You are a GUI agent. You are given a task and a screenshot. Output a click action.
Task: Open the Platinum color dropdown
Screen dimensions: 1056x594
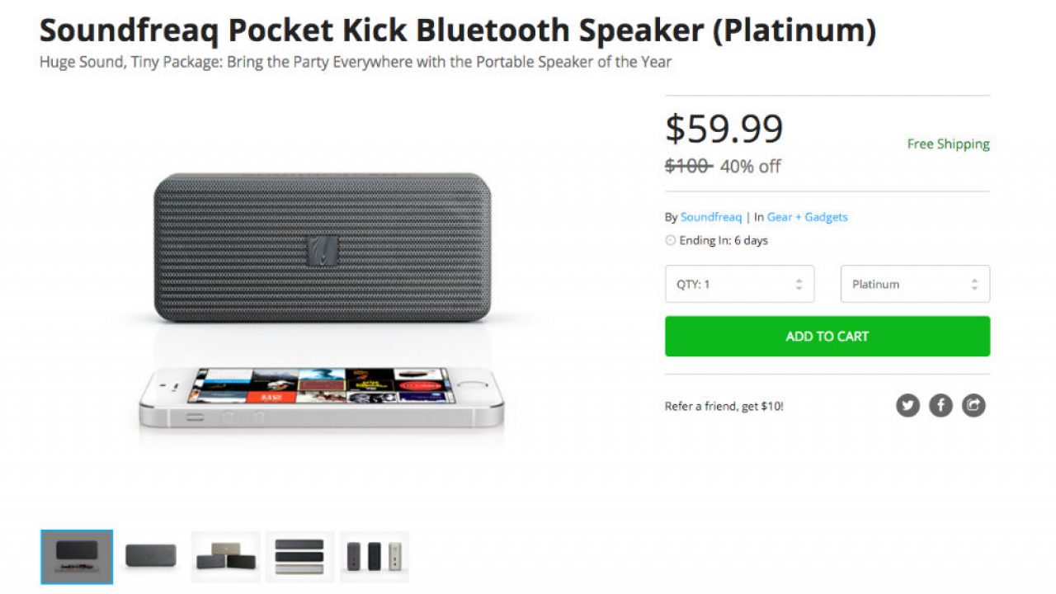pyautogui.click(x=915, y=284)
